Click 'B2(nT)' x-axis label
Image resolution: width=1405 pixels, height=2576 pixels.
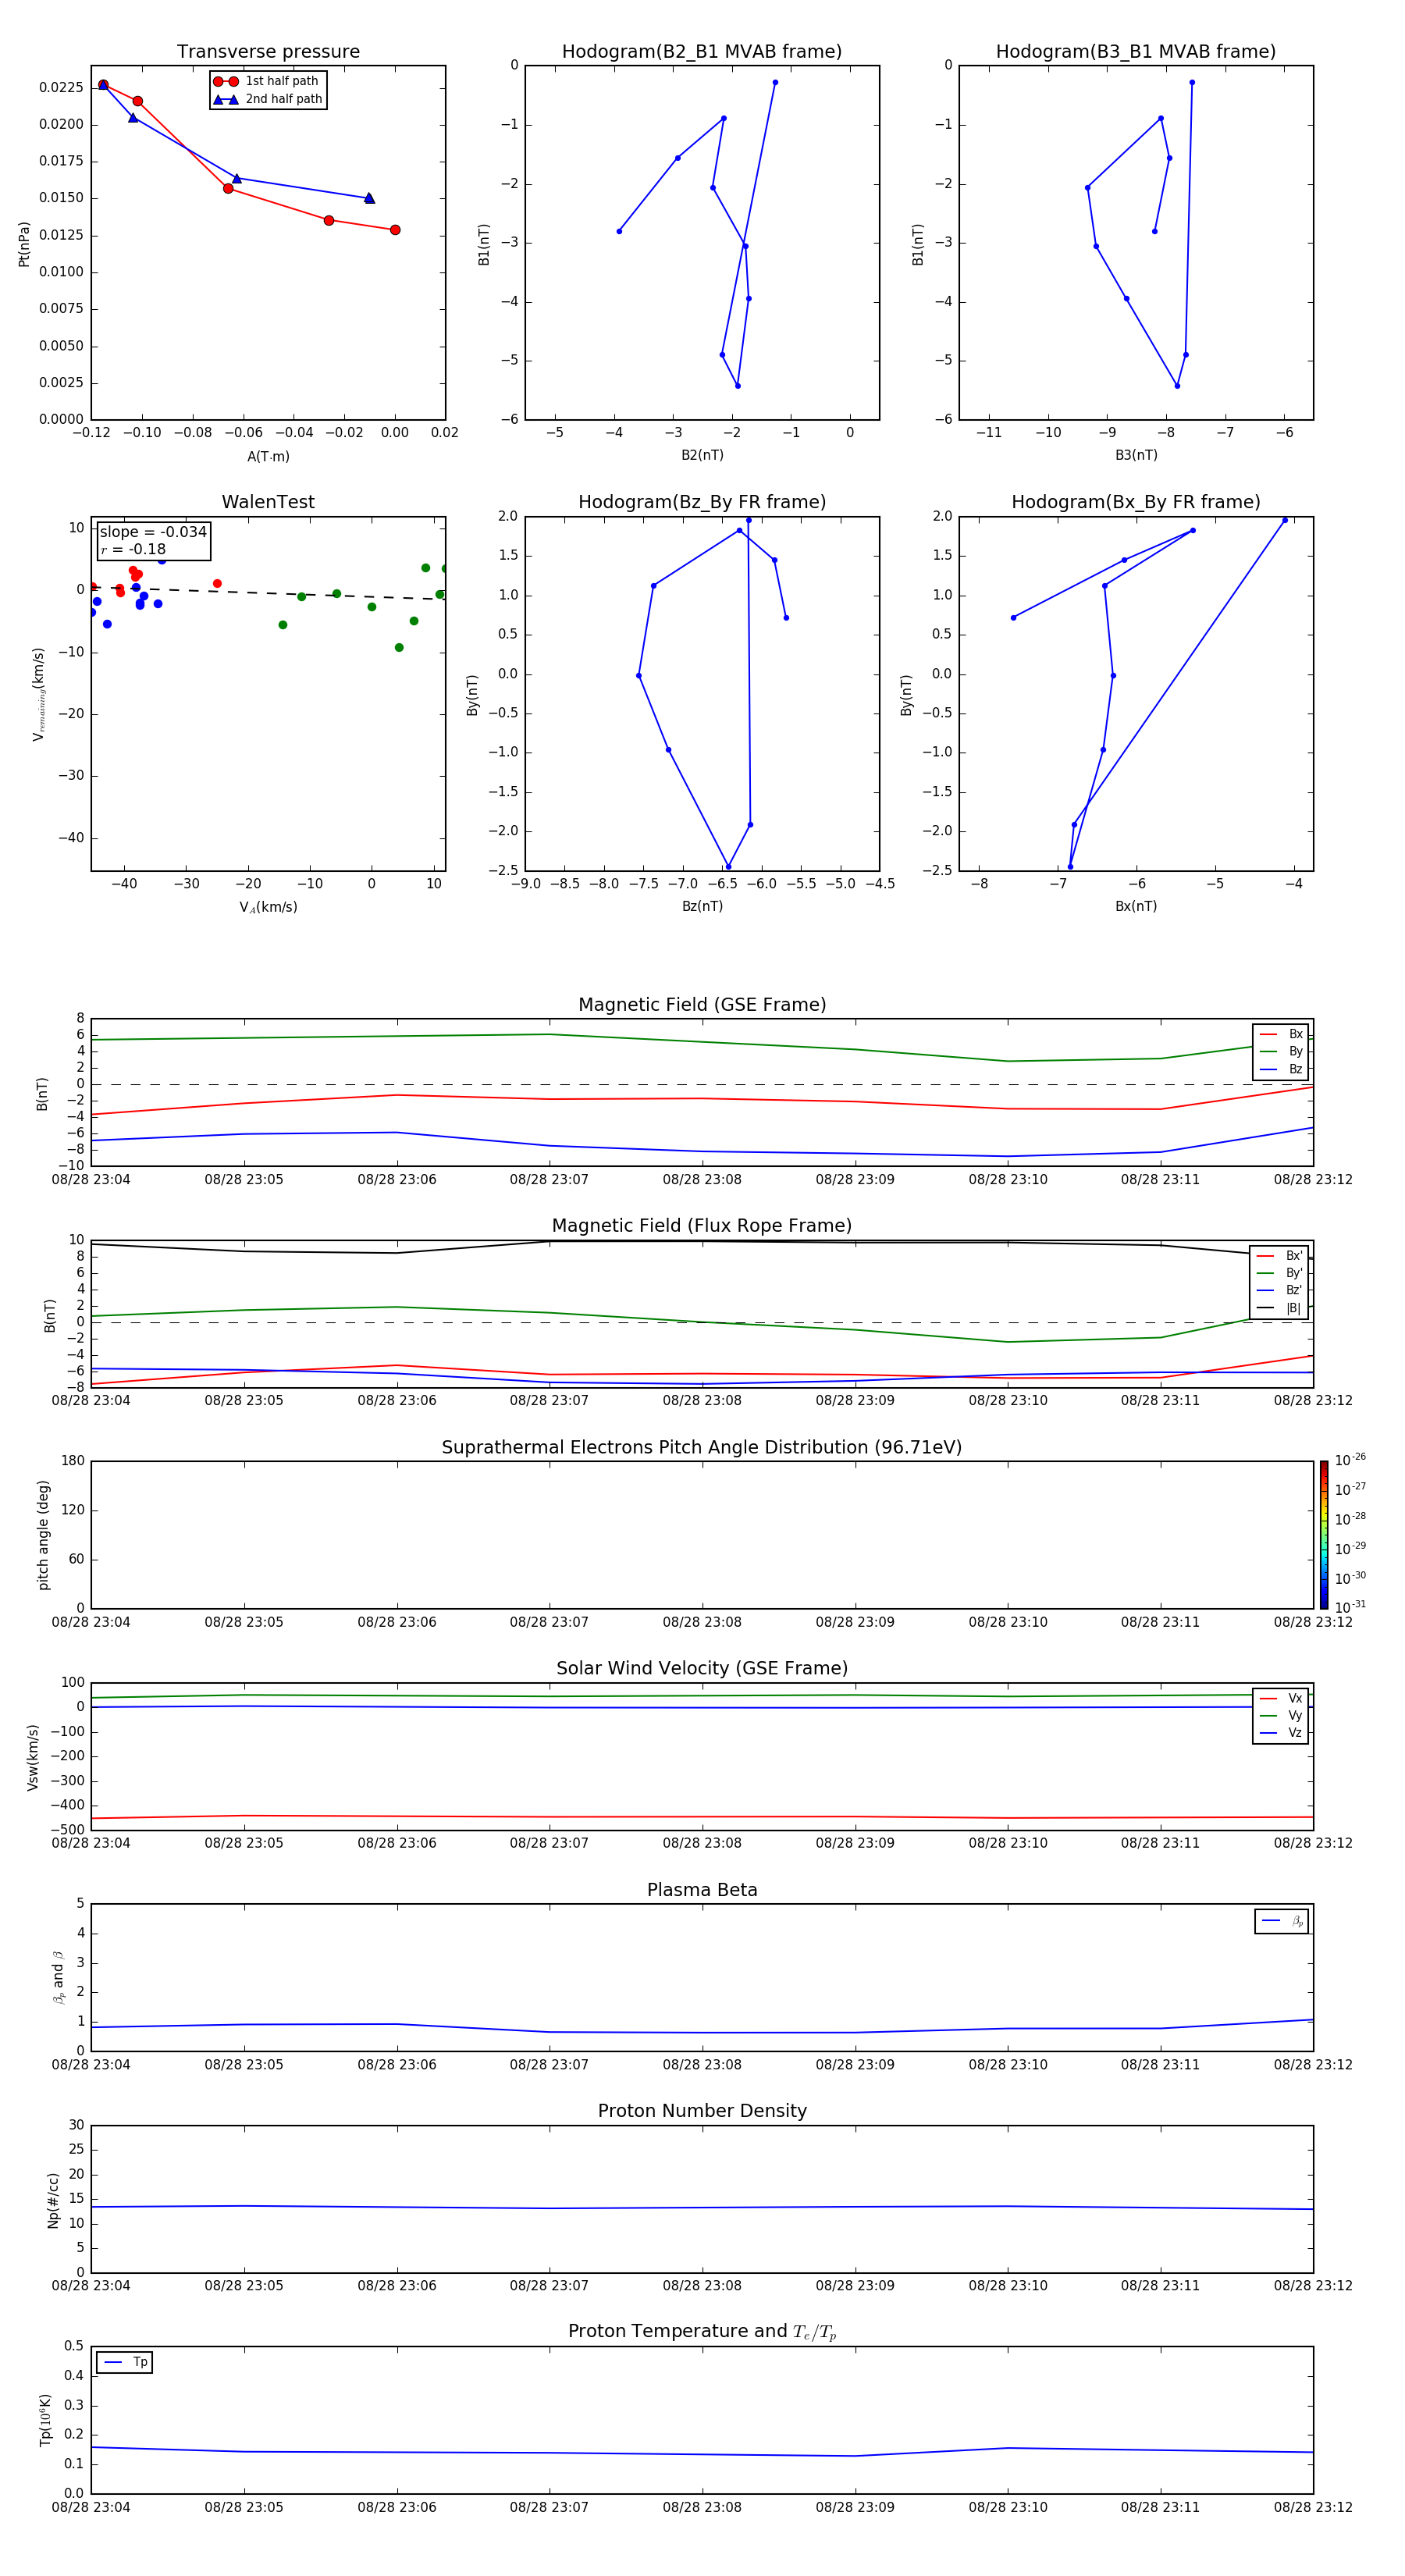pos(702,455)
